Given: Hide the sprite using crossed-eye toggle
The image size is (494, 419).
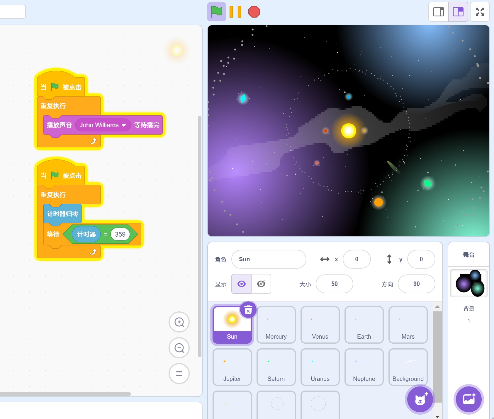Looking at the screenshot, I should (261, 284).
